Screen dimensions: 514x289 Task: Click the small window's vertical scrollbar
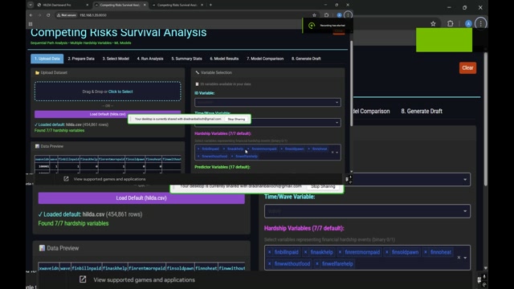pyautogui.click(x=352, y=83)
